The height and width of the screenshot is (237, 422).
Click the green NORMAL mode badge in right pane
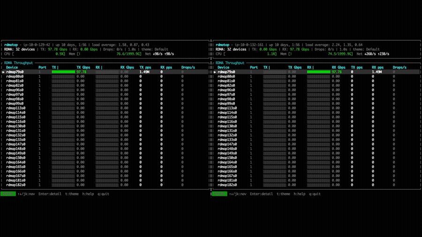point(219,194)
